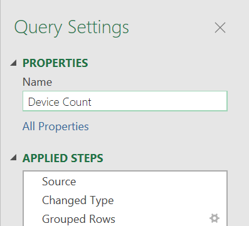The image size is (249, 226).
Task: Collapse the PROPERTIES section
Action: click(14, 63)
